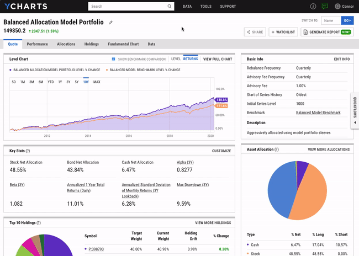Viewport: 359px width, 256px height.
Task: Click Annualized 1 Year Total Returns label
Action: click(x=86, y=188)
